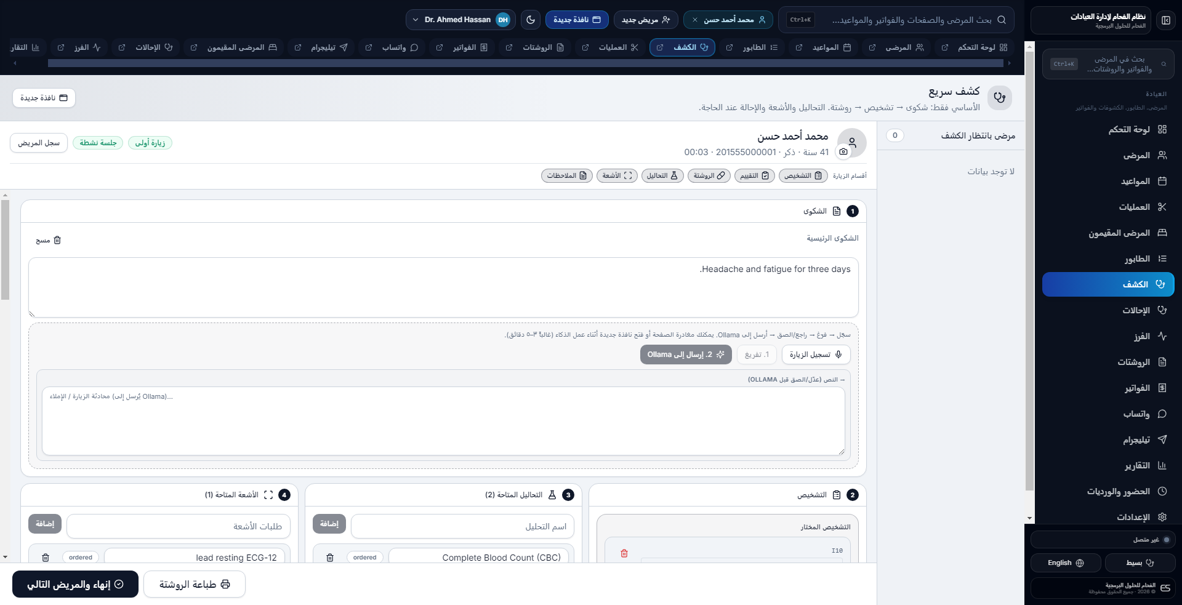
Task: Jump to التقييم visit section chip
Action: [x=755, y=175]
